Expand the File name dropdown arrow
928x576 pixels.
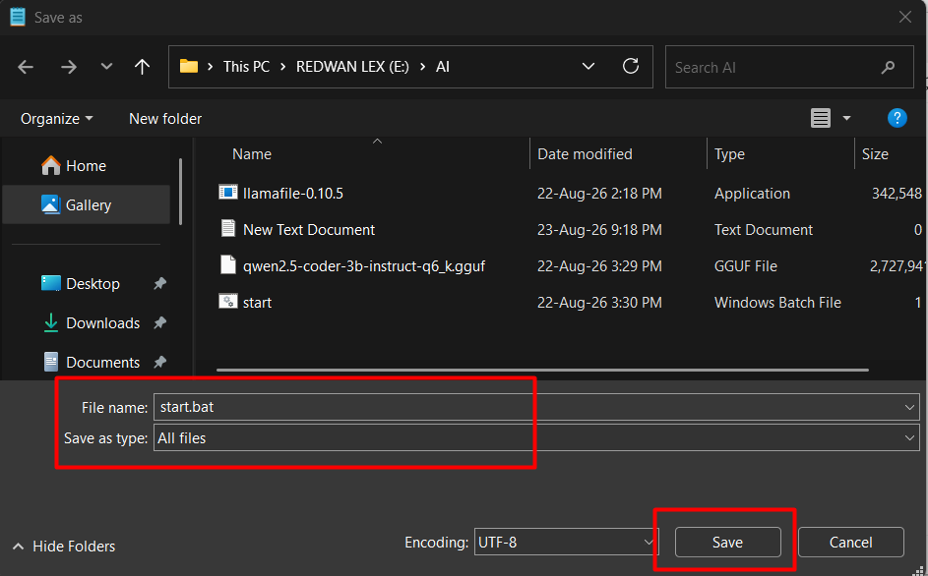[909, 408]
